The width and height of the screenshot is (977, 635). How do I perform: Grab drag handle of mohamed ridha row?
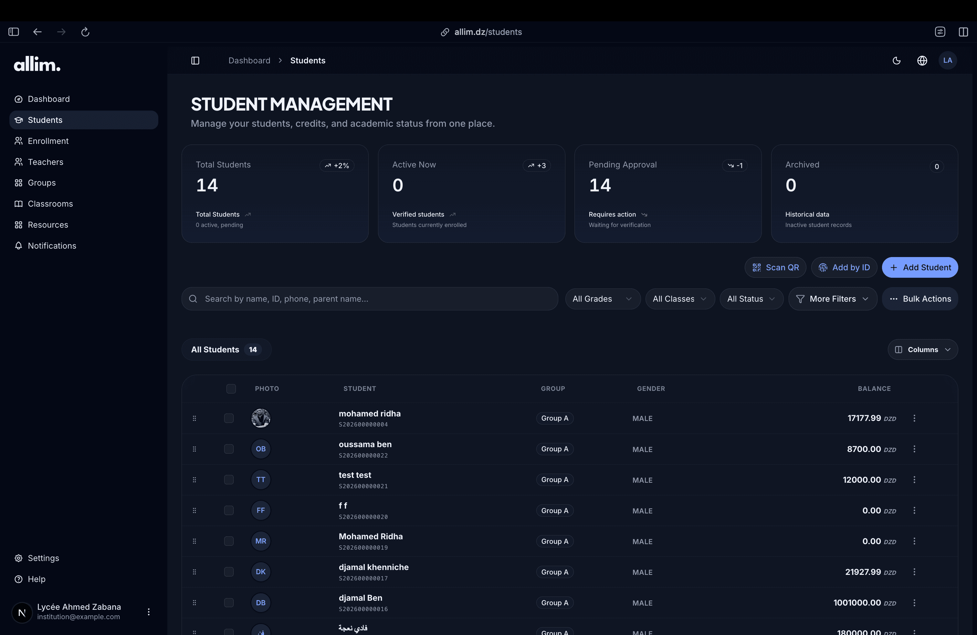(194, 418)
